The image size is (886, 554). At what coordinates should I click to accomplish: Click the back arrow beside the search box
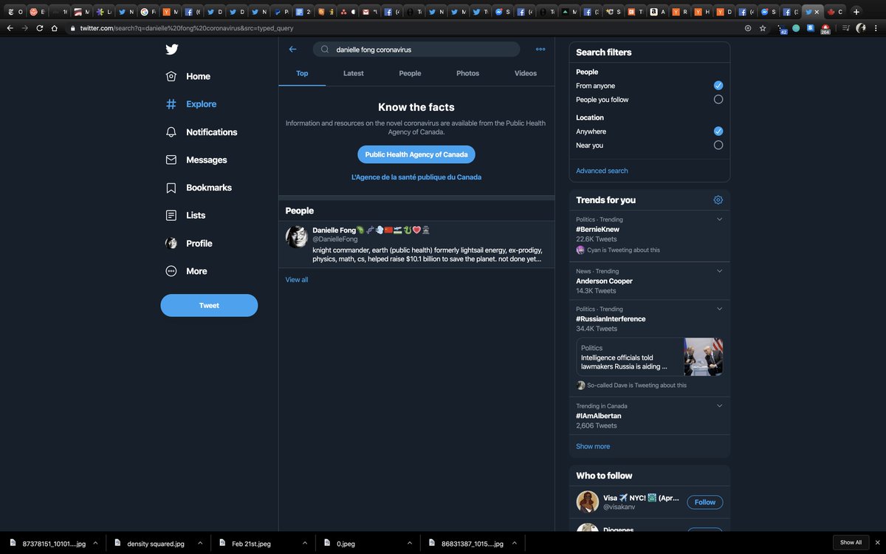pyautogui.click(x=292, y=49)
